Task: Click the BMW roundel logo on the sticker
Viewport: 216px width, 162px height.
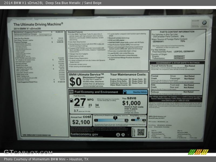Action: click(x=204, y=23)
